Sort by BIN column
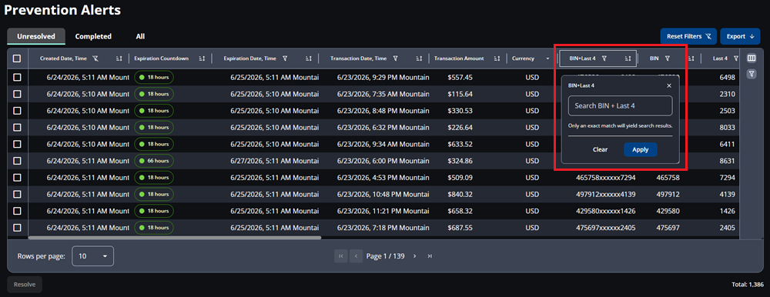This screenshot has height=297, width=770. coord(691,58)
